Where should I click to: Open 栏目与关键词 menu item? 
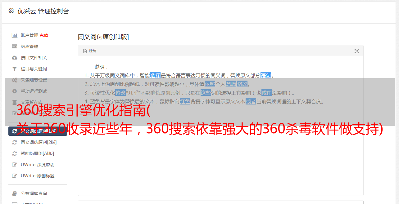[x=34, y=69]
